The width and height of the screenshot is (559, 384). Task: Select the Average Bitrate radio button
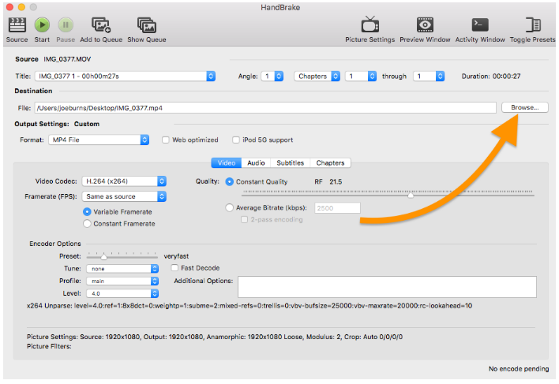pyautogui.click(x=230, y=208)
